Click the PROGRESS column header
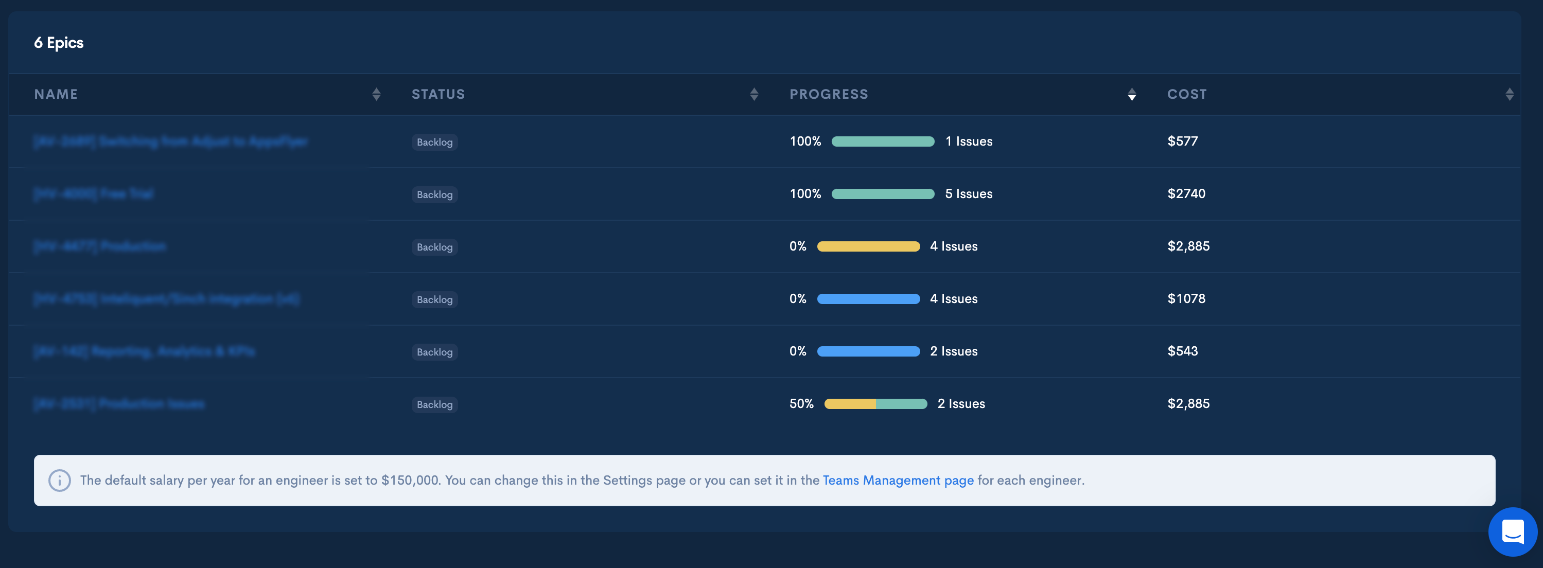This screenshot has width=1543, height=568. click(829, 94)
